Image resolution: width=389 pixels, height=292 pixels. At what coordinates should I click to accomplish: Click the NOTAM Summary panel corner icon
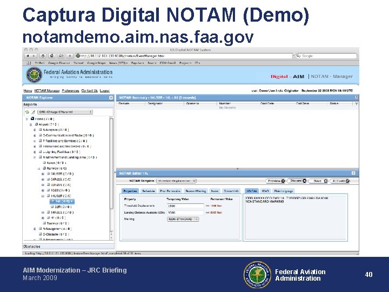point(356,97)
